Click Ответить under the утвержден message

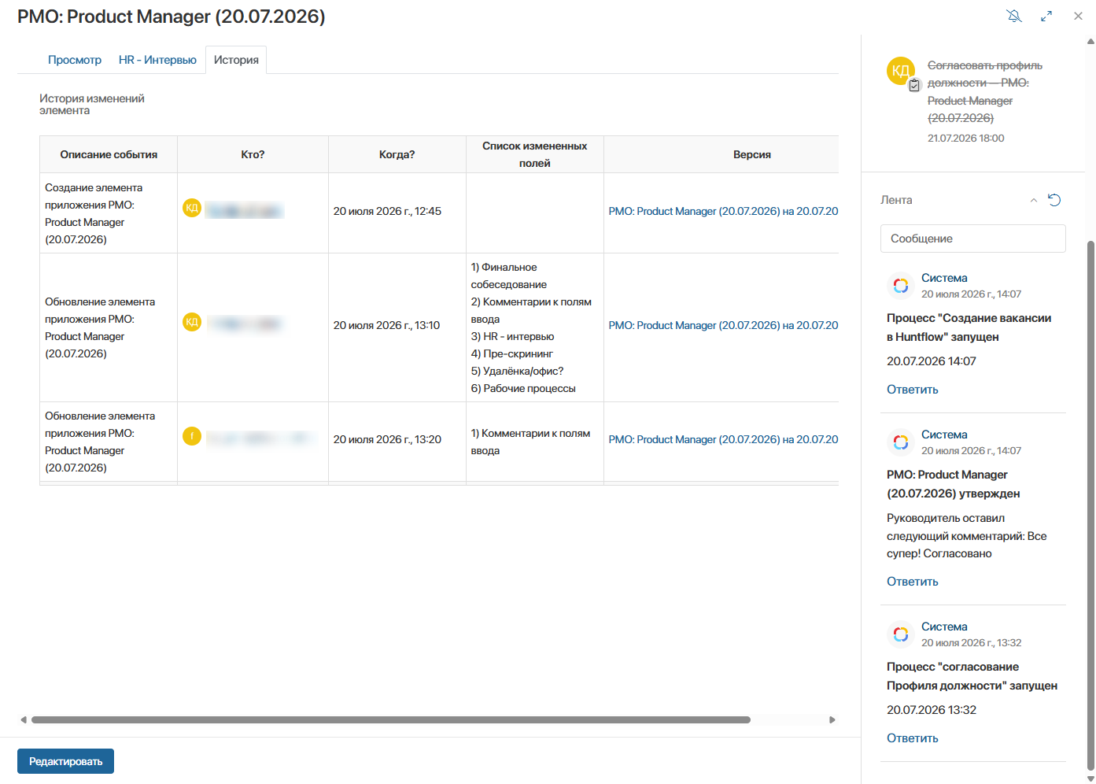(x=913, y=582)
